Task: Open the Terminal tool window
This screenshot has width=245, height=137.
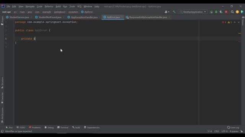Action: point(63,127)
